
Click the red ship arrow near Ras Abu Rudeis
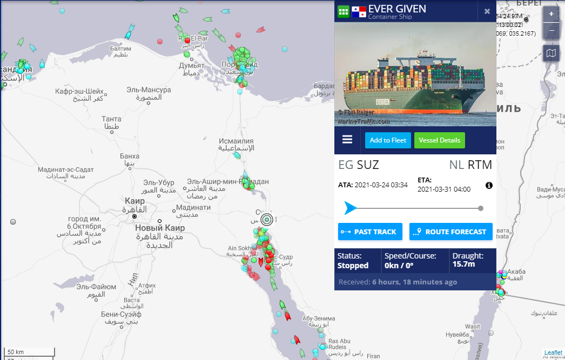click(x=297, y=339)
